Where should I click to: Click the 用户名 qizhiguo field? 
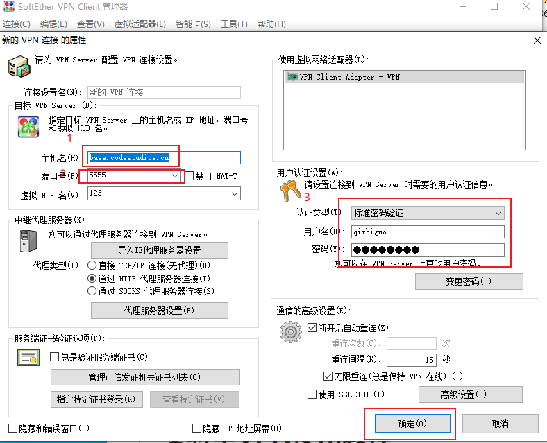click(x=428, y=232)
